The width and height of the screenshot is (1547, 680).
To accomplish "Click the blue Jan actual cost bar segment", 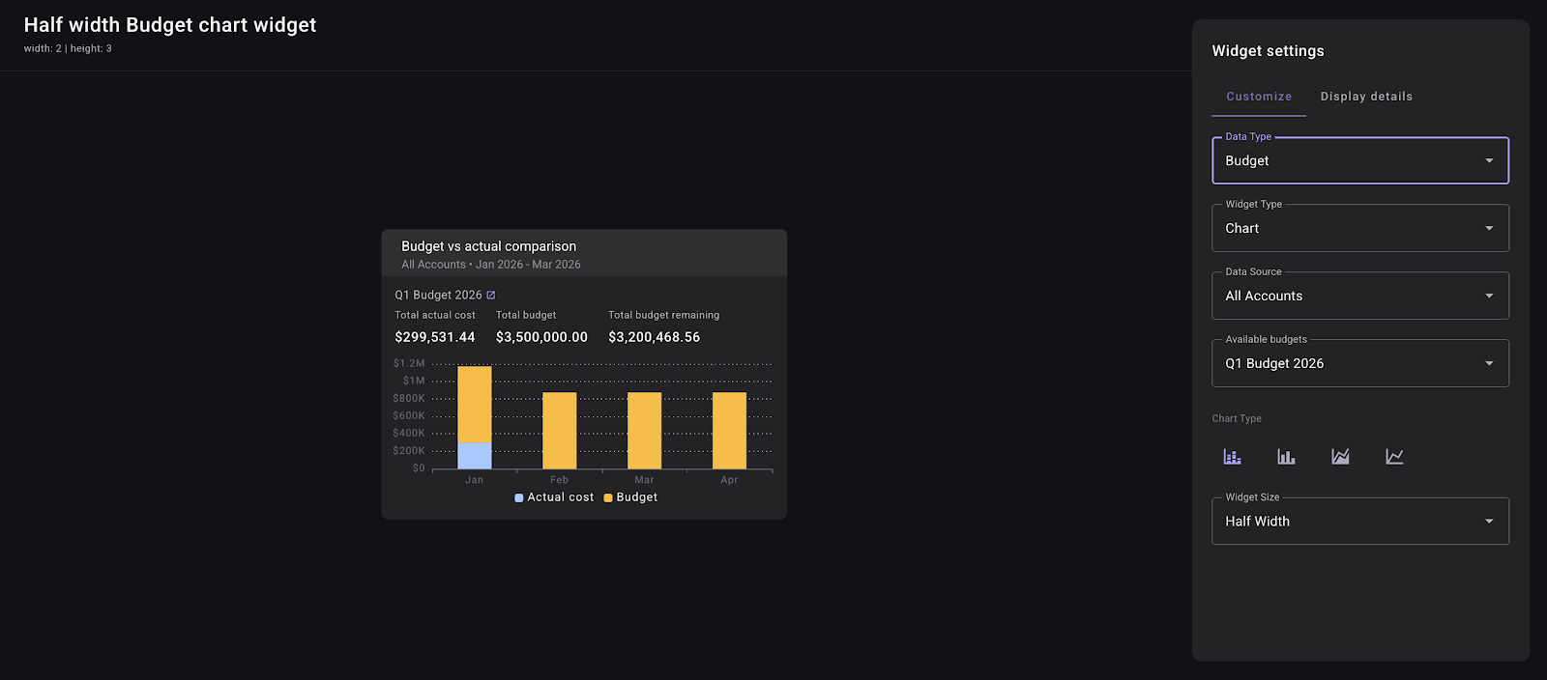I will (x=475, y=456).
